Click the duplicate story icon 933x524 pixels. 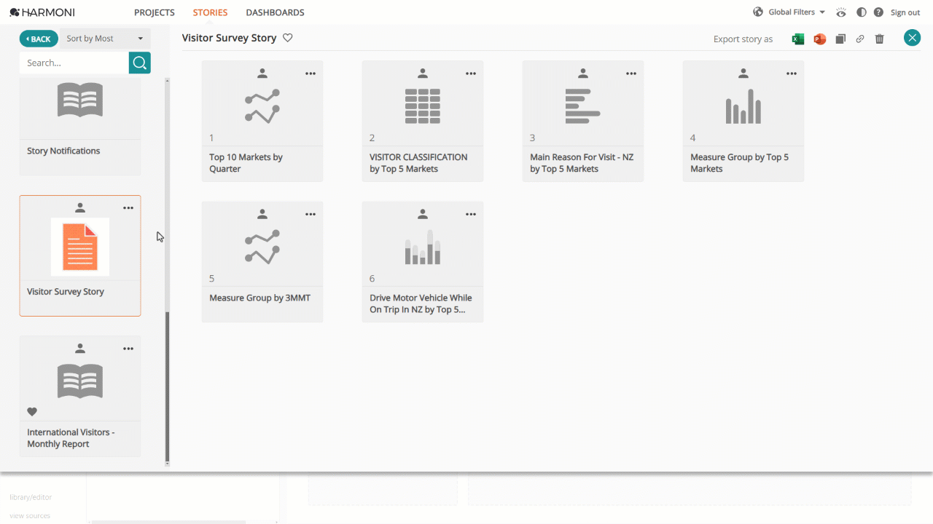tap(840, 39)
